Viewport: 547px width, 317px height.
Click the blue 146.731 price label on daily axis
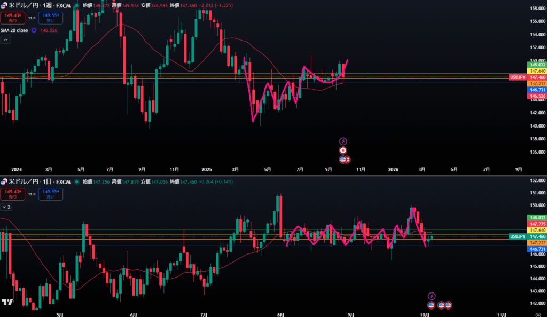coord(537,249)
